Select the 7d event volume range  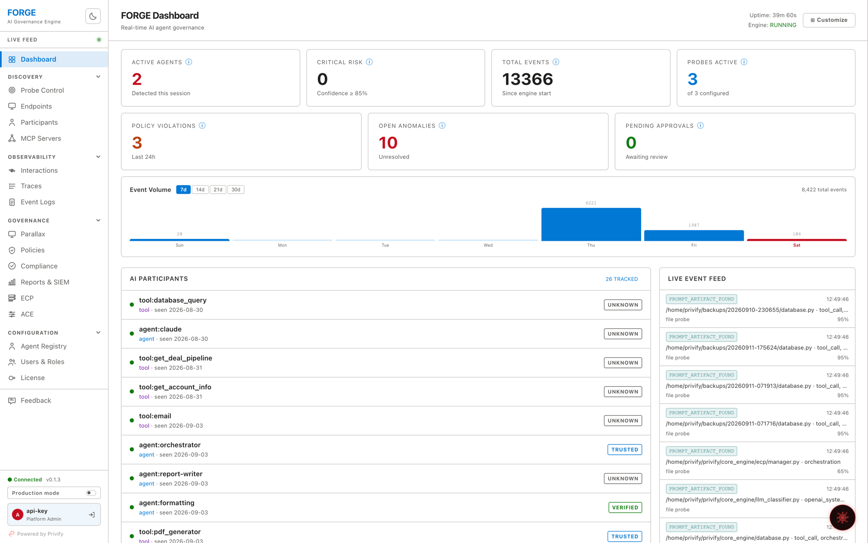pos(183,190)
